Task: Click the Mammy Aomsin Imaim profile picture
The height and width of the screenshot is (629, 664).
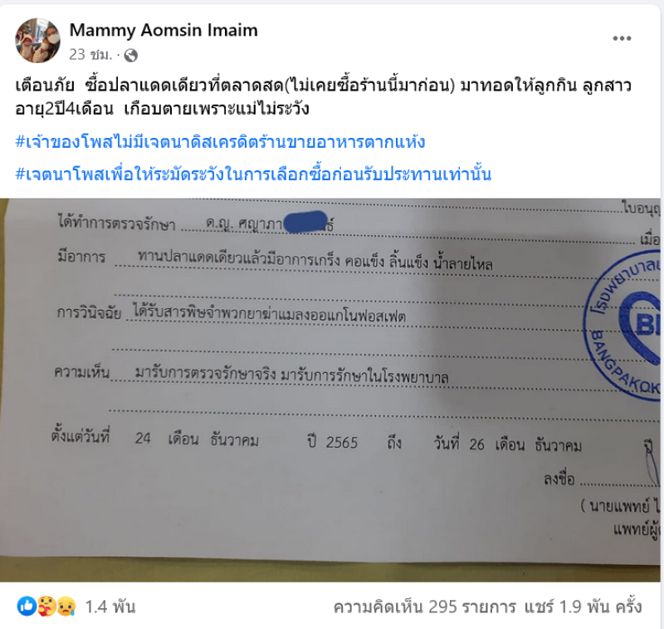Action: [x=37, y=41]
